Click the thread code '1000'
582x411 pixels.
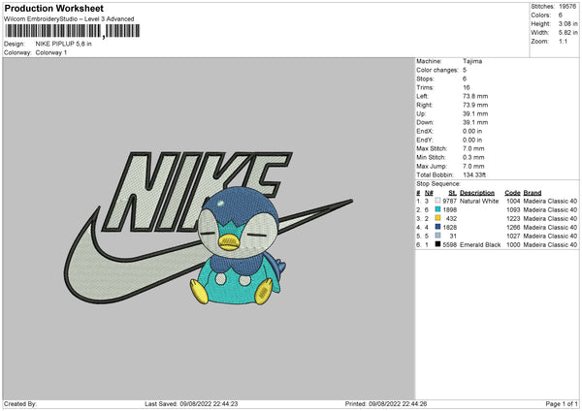click(513, 245)
